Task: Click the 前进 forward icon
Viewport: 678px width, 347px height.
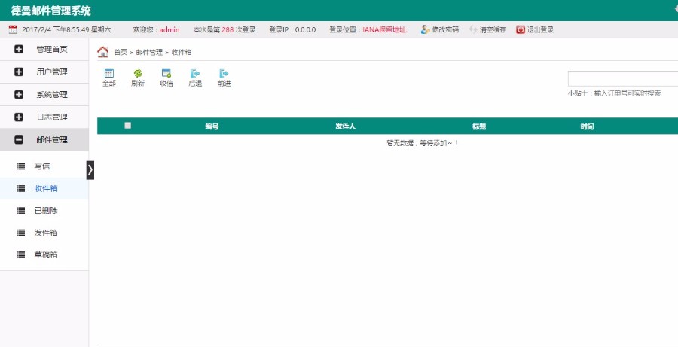Action: coord(224,74)
